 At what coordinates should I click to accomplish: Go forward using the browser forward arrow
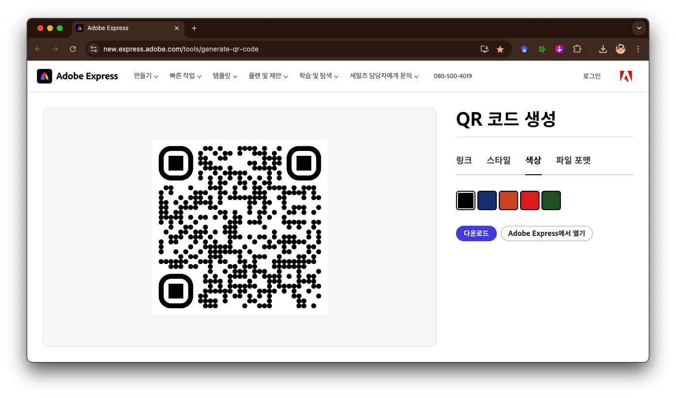[55, 49]
